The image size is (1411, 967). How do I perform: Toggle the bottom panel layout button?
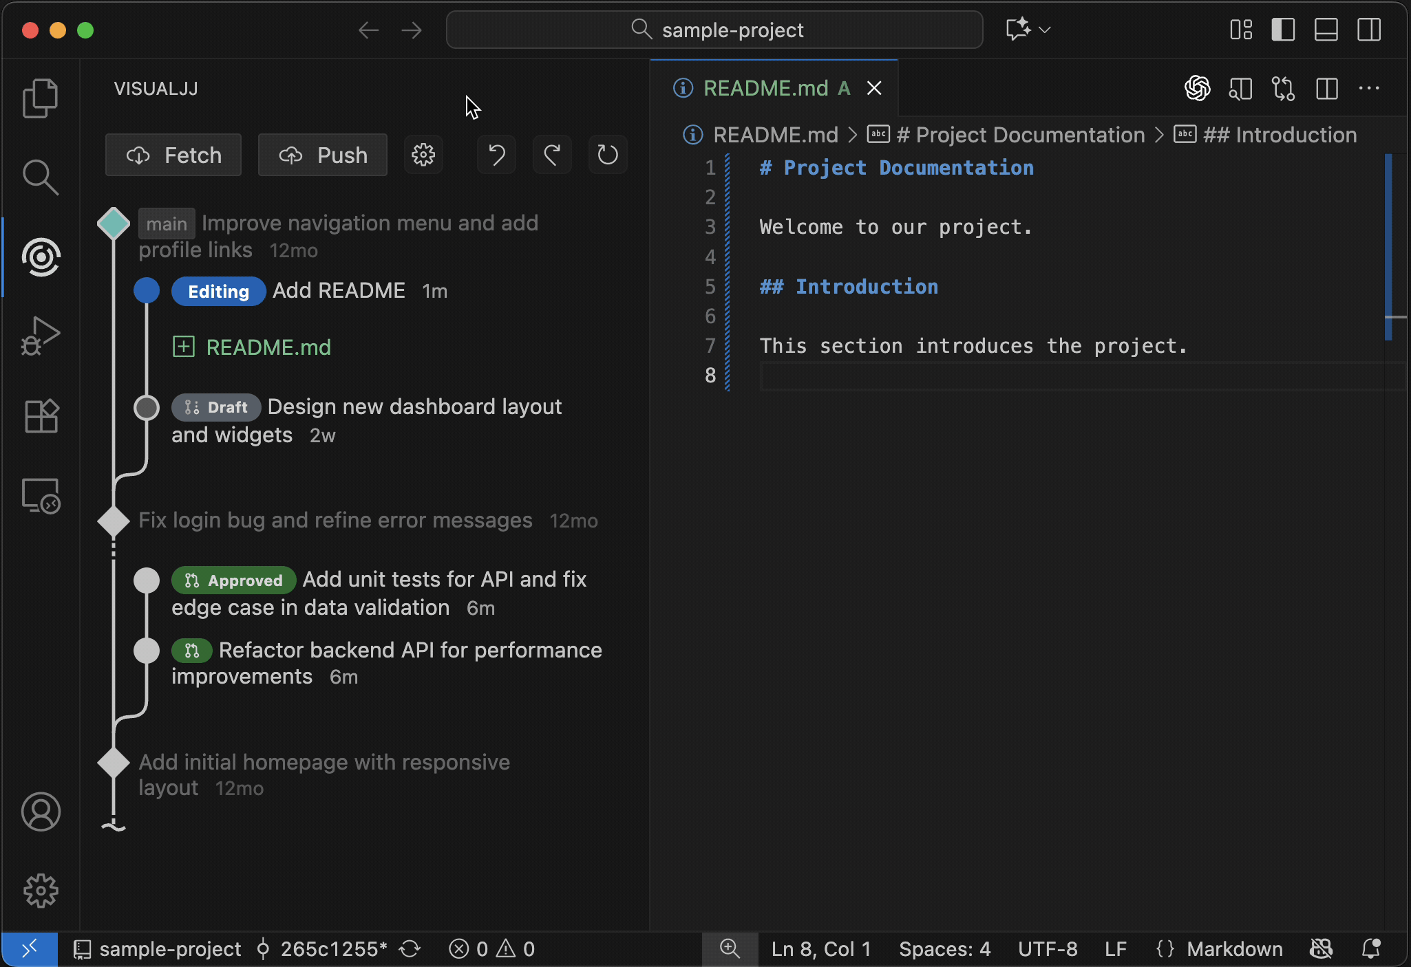(x=1326, y=30)
